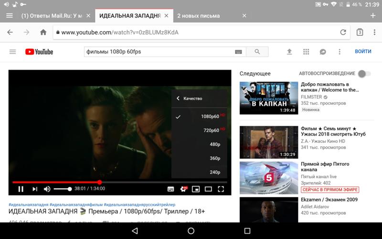Screen dimensions: 382x239
Task: Enter fullscreen mode
Action: 221,189
